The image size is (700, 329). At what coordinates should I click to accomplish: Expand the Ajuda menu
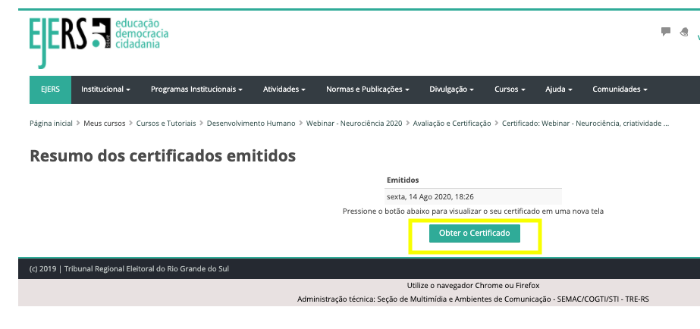558,89
